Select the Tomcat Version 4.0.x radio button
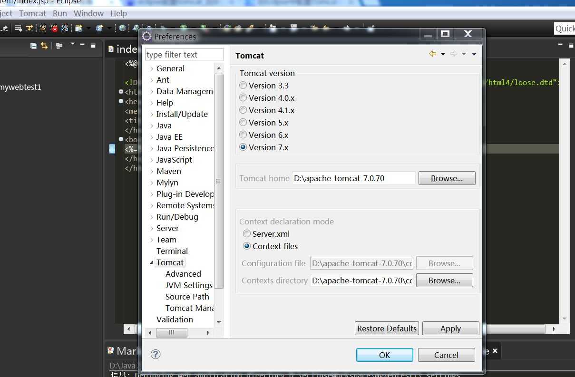The image size is (575, 377). 243,98
